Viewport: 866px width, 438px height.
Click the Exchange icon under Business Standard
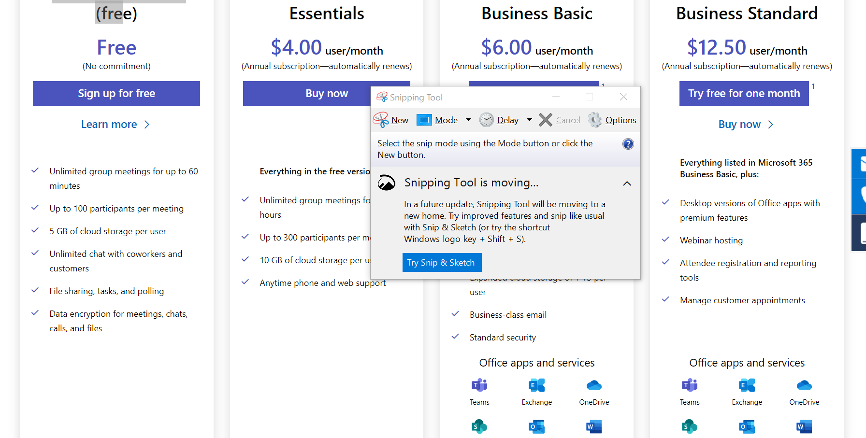747,385
